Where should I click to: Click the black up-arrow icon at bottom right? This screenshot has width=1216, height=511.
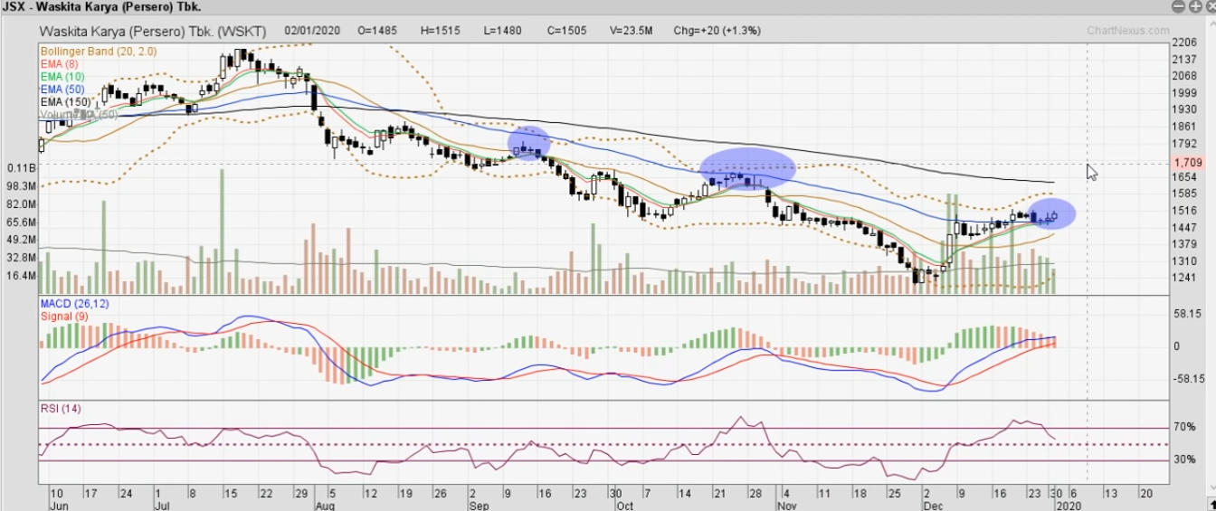pyautogui.click(x=1211, y=502)
